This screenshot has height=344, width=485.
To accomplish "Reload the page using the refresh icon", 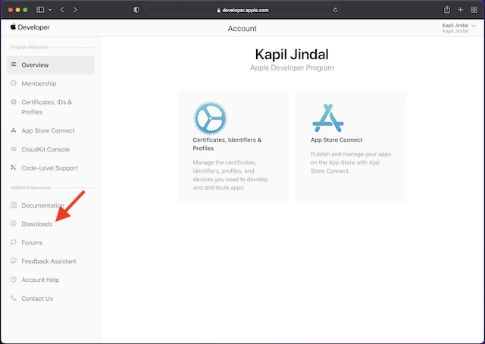I will coord(335,10).
